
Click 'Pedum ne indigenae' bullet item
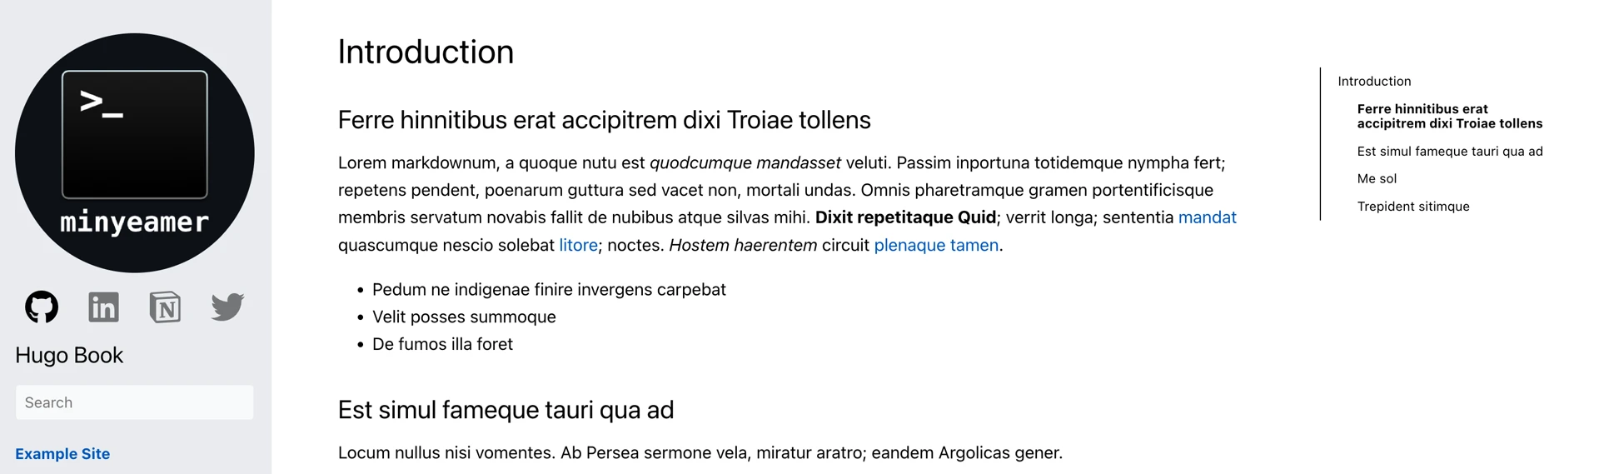549,289
